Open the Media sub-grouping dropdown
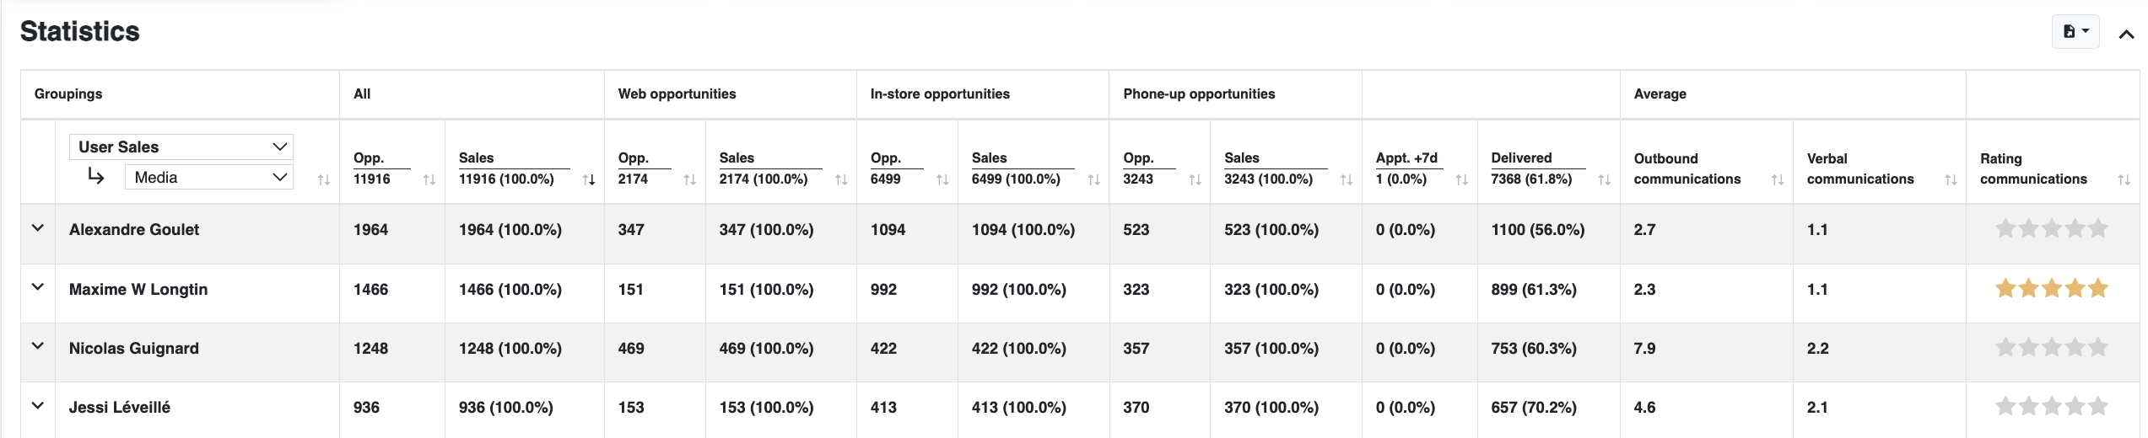The height and width of the screenshot is (438, 2148). pyautogui.click(x=208, y=177)
